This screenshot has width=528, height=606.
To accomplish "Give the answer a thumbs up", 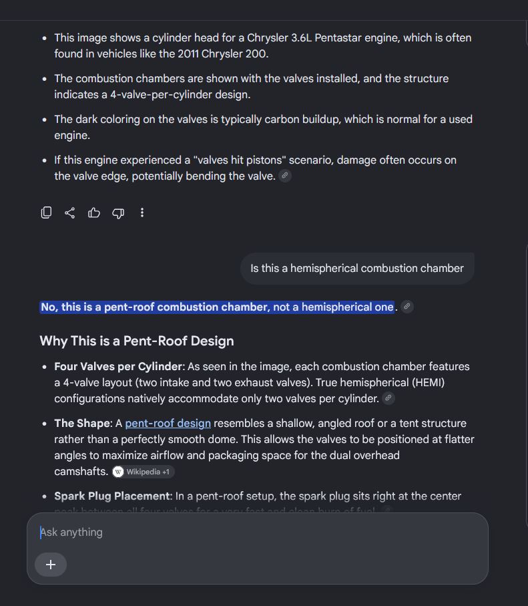I will [94, 212].
